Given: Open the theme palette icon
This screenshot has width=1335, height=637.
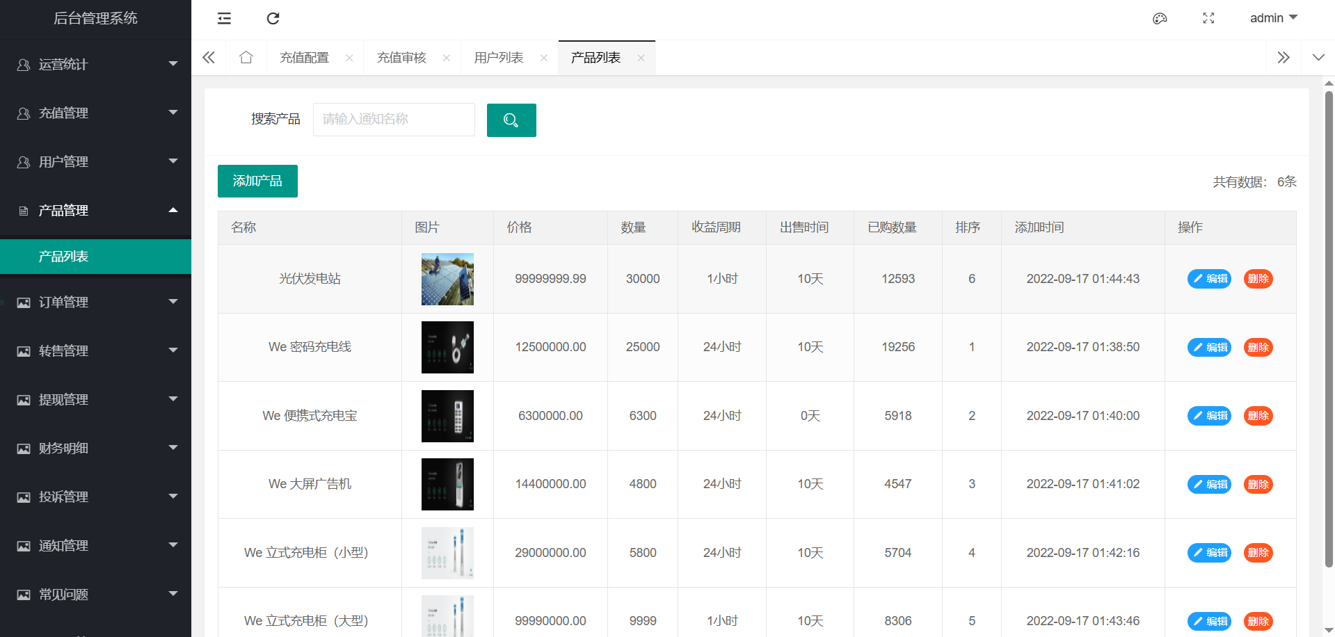Looking at the screenshot, I should click(x=1160, y=19).
